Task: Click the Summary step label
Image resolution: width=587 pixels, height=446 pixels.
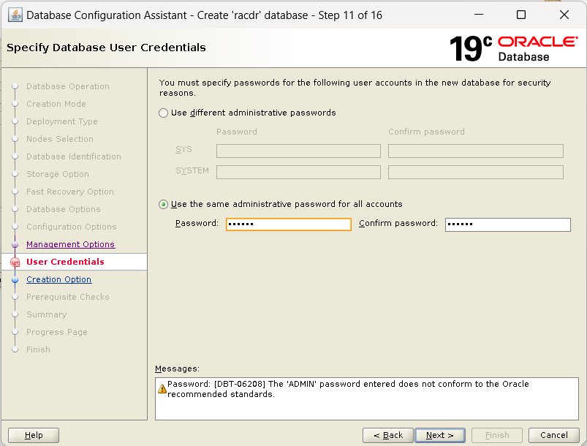Action: (47, 314)
